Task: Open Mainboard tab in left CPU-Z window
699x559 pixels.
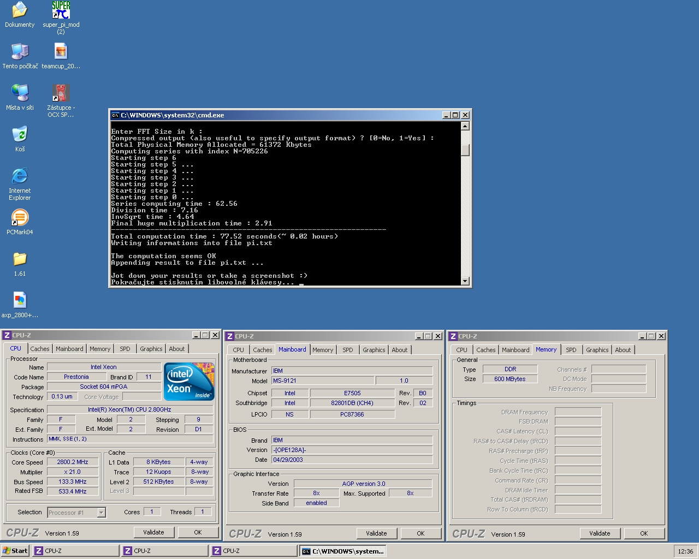Action: click(x=69, y=349)
